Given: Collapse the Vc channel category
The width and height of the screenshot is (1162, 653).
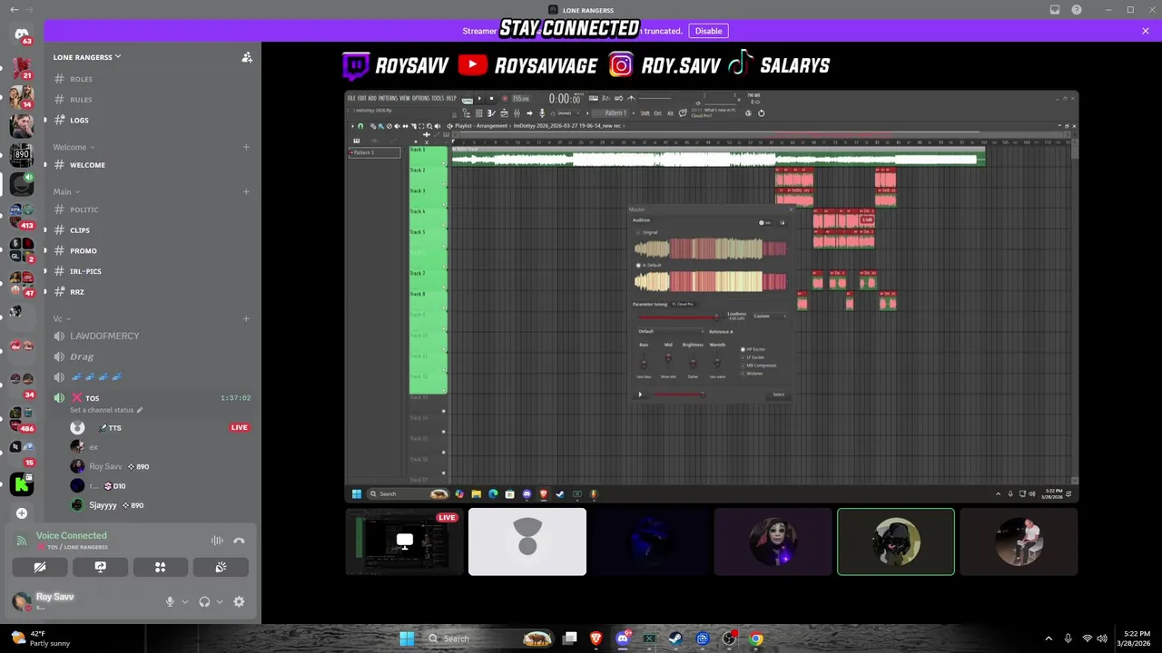Looking at the screenshot, I should pyautogui.click(x=62, y=318).
